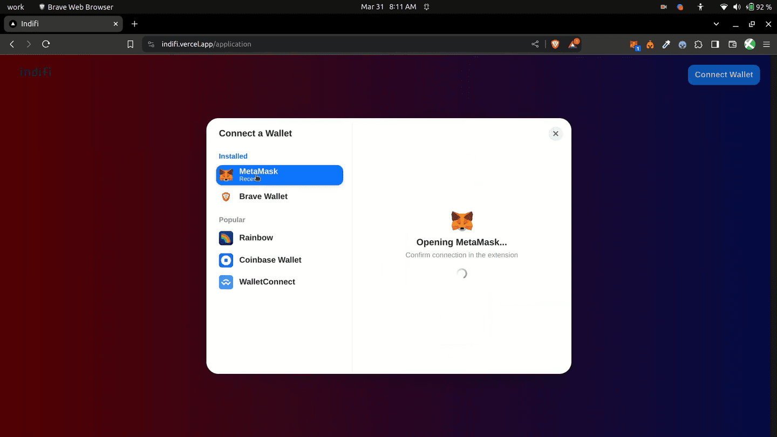View site information icon
The width and height of the screenshot is (777, 437).
point(151,44)
